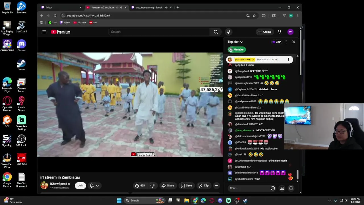
Task: Open a new Chrome tab
Action: (177, 7)
